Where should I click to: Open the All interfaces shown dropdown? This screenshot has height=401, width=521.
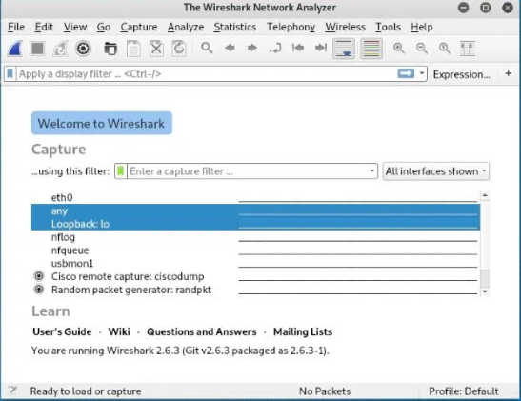(x=435, y=171)
